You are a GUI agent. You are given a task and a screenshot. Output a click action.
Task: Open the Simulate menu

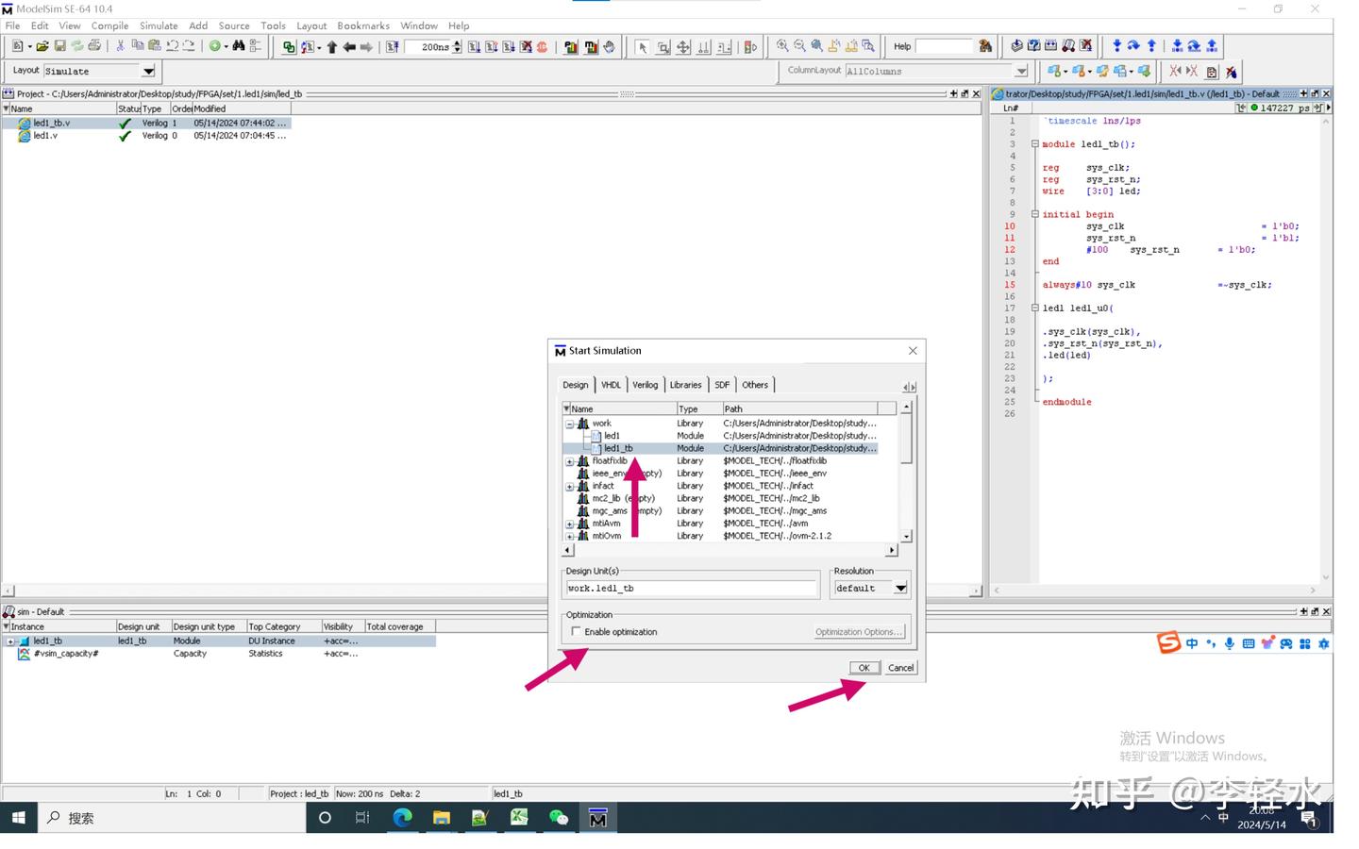point(159,25)
